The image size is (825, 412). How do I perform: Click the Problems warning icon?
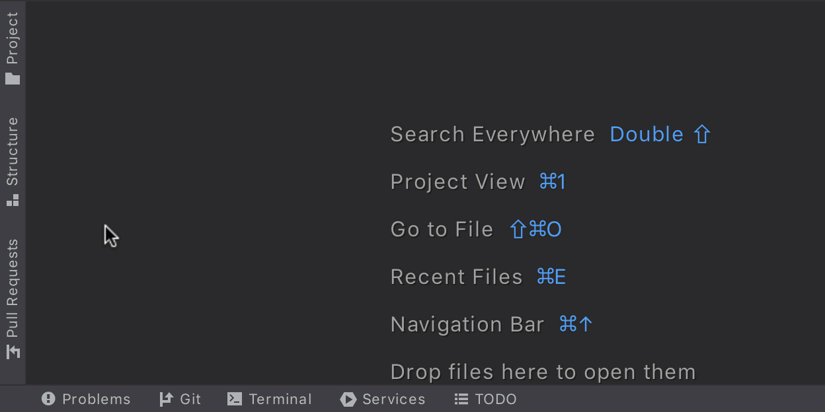[x=48, y=399]
